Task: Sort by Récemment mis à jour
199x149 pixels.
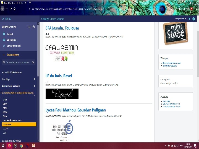Action: [172, 63]
